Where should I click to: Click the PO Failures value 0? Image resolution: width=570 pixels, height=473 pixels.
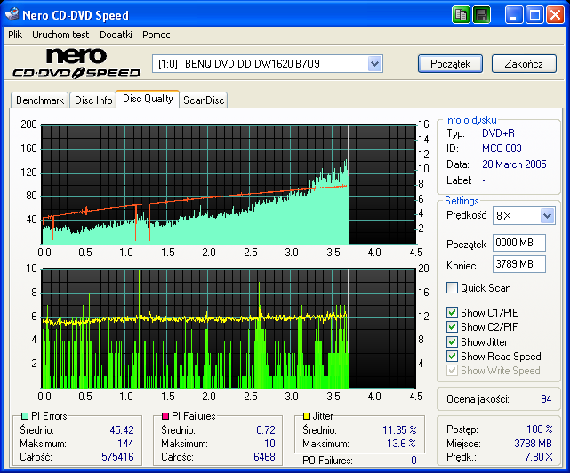click(413, 461)
